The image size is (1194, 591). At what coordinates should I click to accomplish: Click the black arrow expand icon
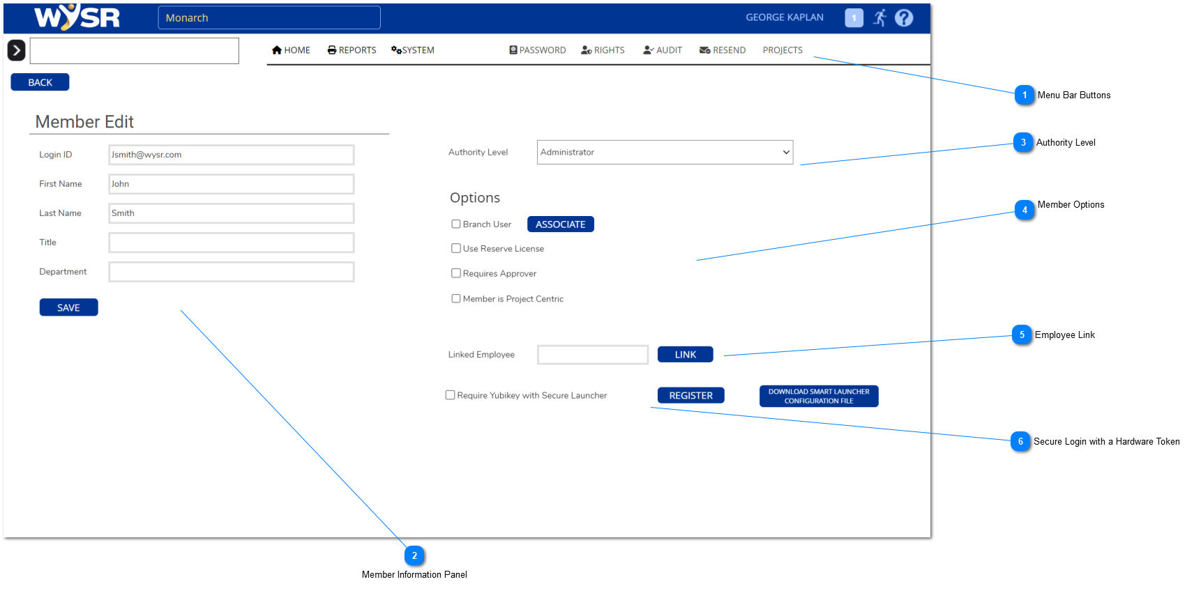click(16, 50)
